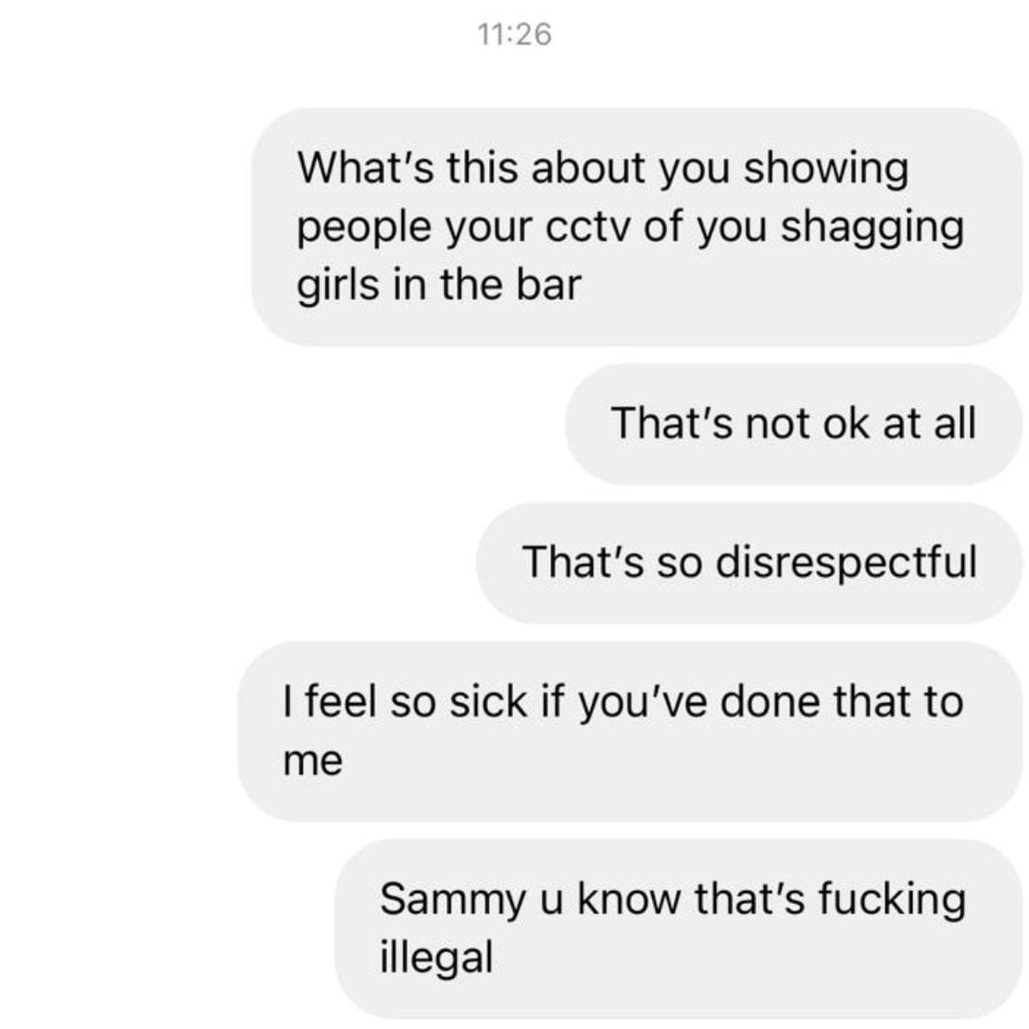This screenshot has height=1029, width=1029.
Task: Tap the "I feel so sick" message bubble
Action: 630,731
